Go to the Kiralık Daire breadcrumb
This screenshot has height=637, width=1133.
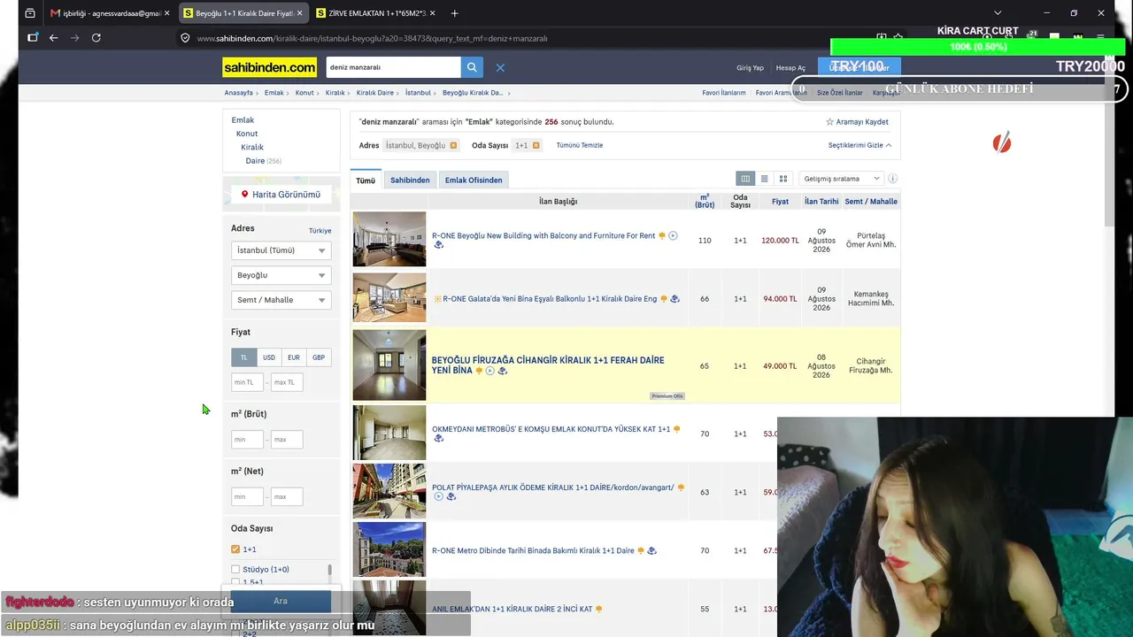click(x=375, y=93)
